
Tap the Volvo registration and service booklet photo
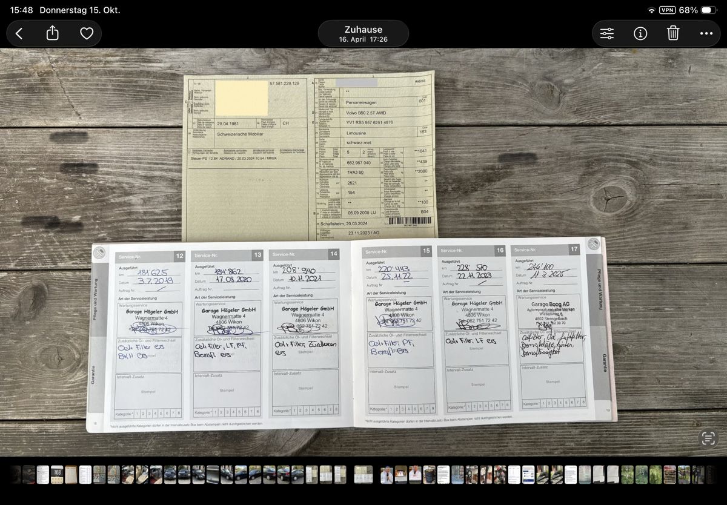click(363, 252)
